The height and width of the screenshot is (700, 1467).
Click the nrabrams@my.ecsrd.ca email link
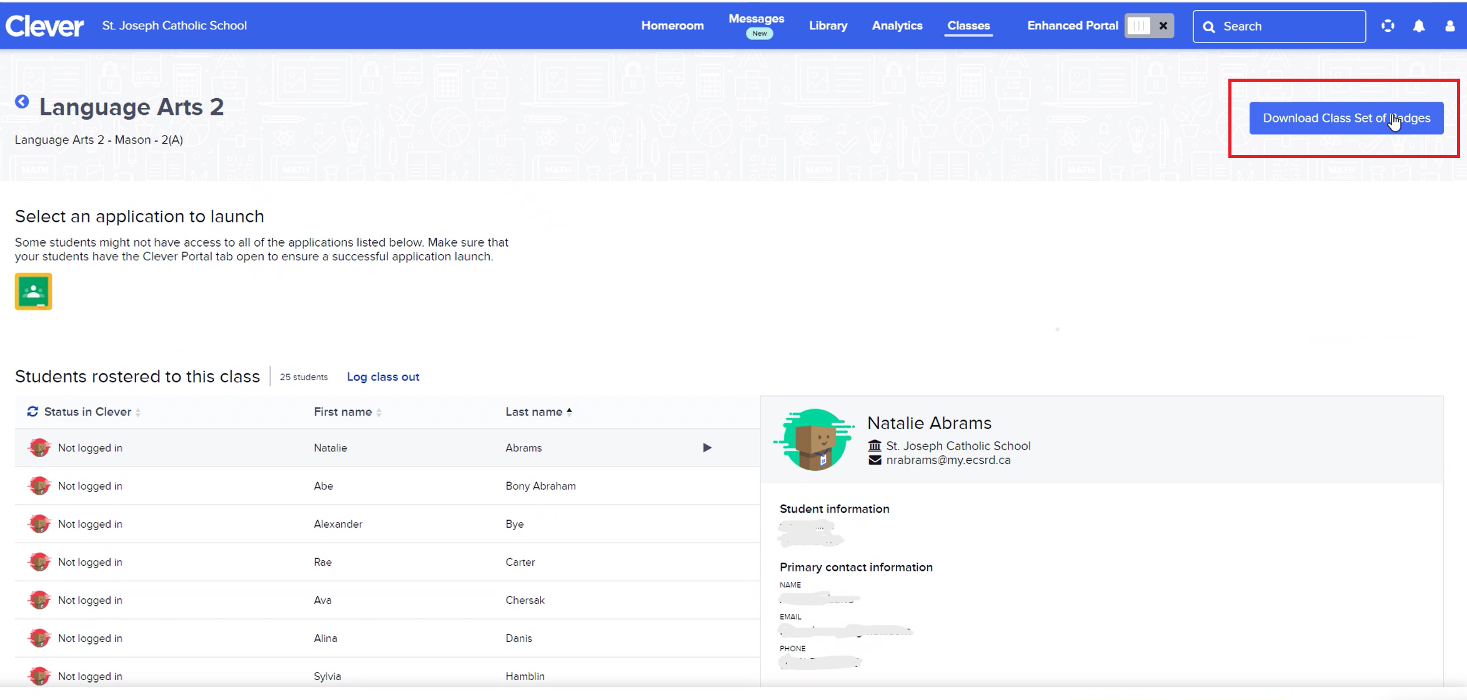(x=948, y=460)
